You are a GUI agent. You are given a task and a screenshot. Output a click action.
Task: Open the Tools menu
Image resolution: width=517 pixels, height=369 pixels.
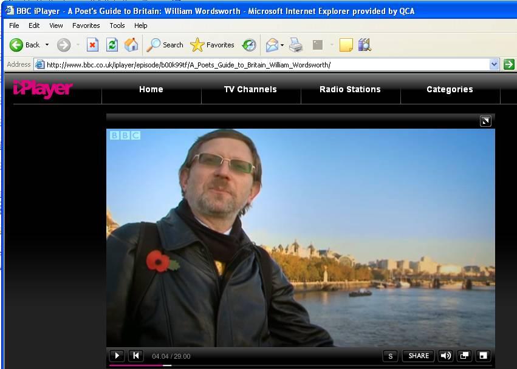coord(117,25)
